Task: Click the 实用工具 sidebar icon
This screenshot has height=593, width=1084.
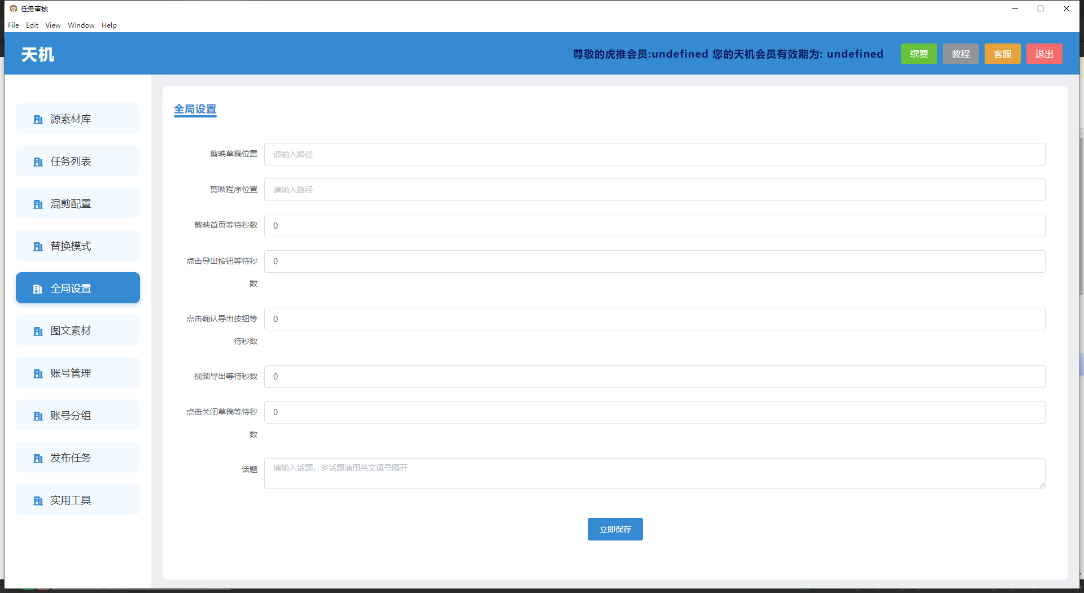Action: (x=38, y=501)
